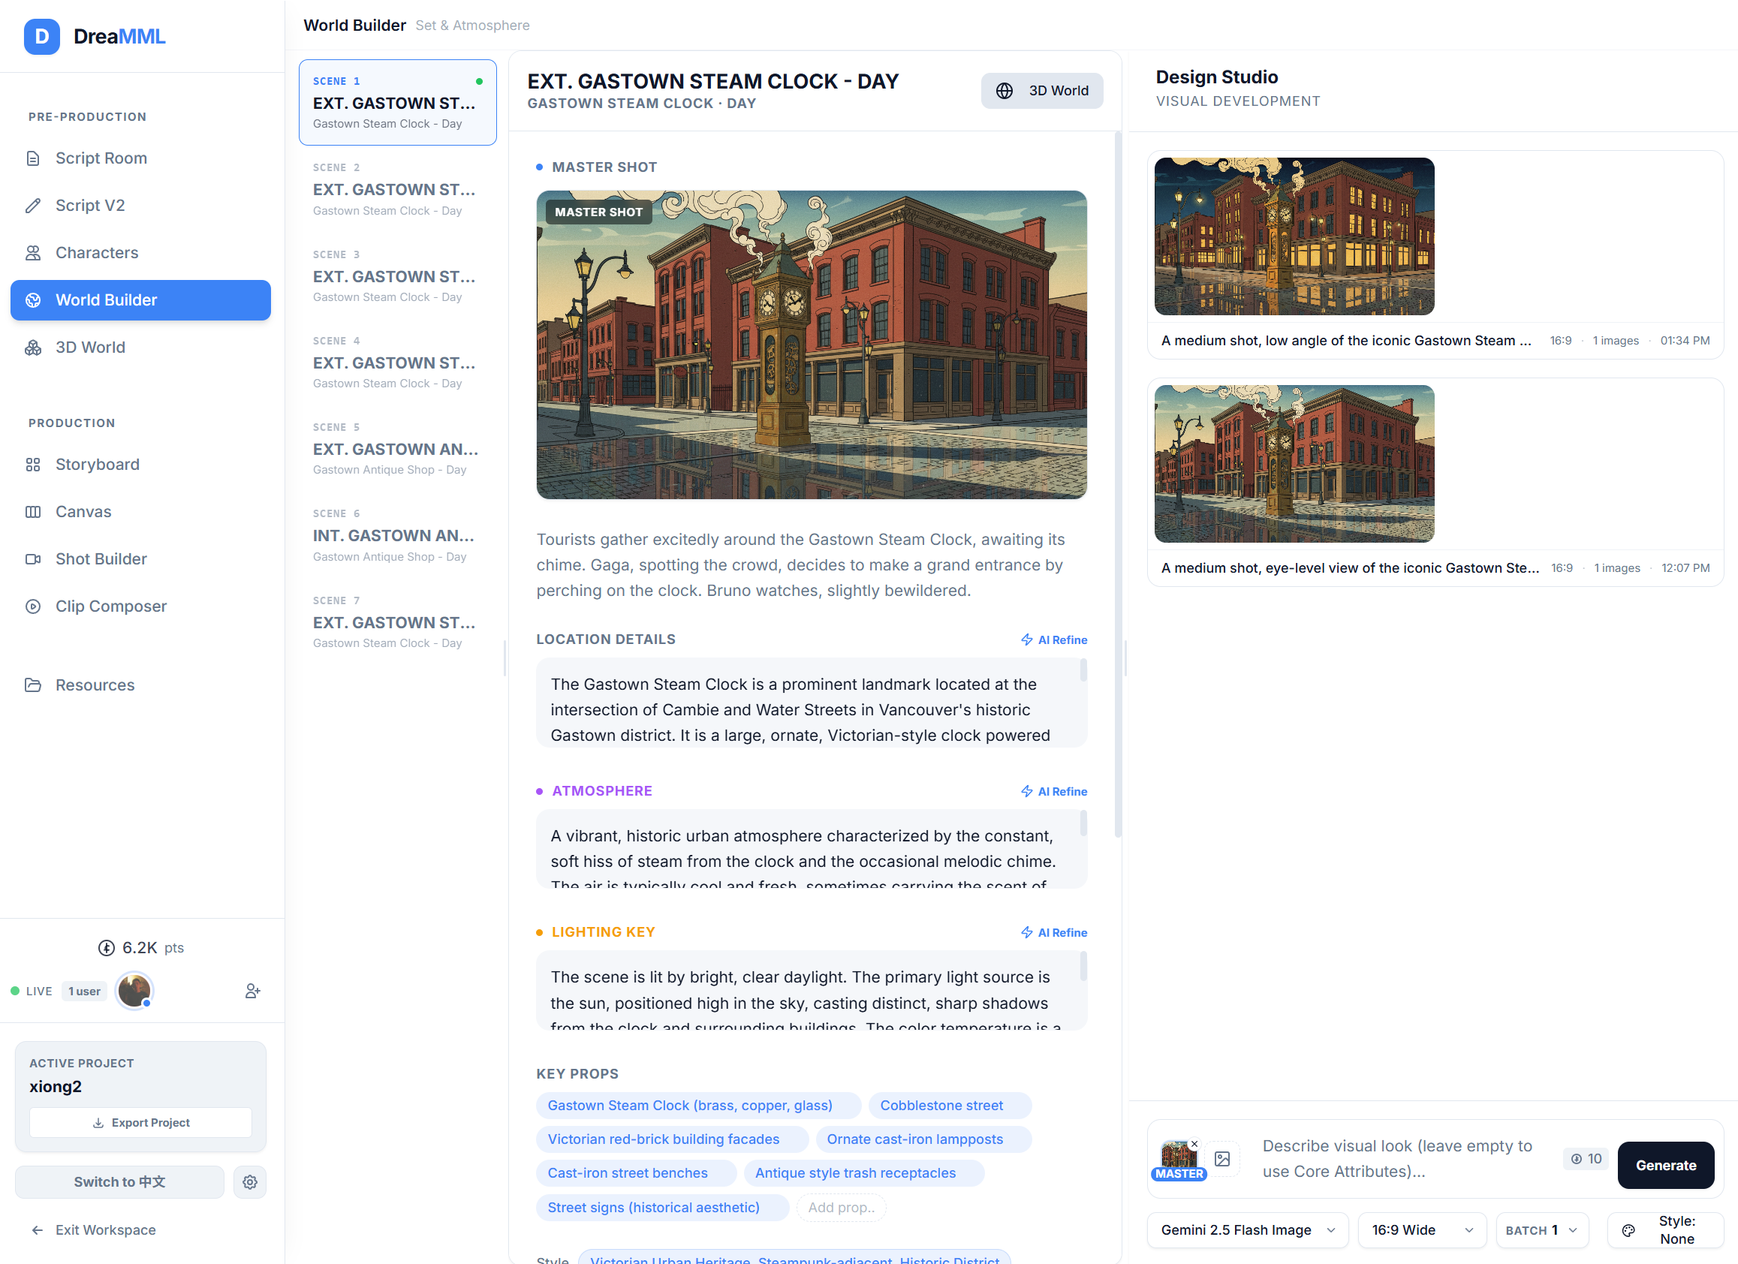
Task: Open the Shot Builder tool
Action: (x=101, y=558)
